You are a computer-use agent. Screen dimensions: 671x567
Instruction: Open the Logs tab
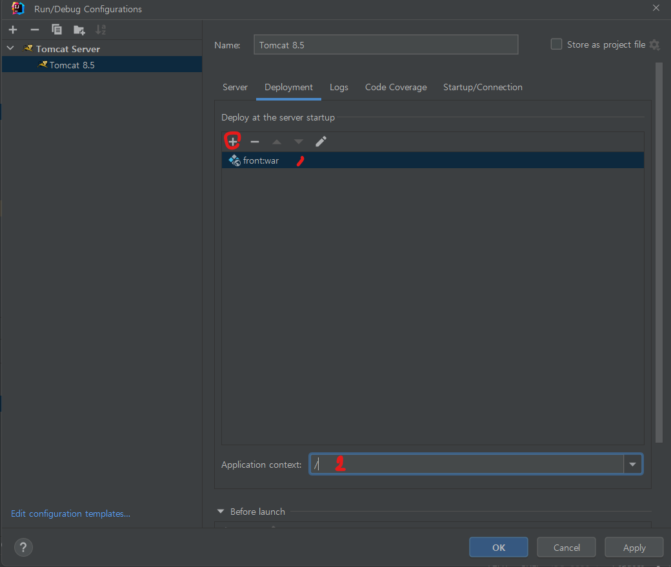pyautogui.click(x=339, y=87)
